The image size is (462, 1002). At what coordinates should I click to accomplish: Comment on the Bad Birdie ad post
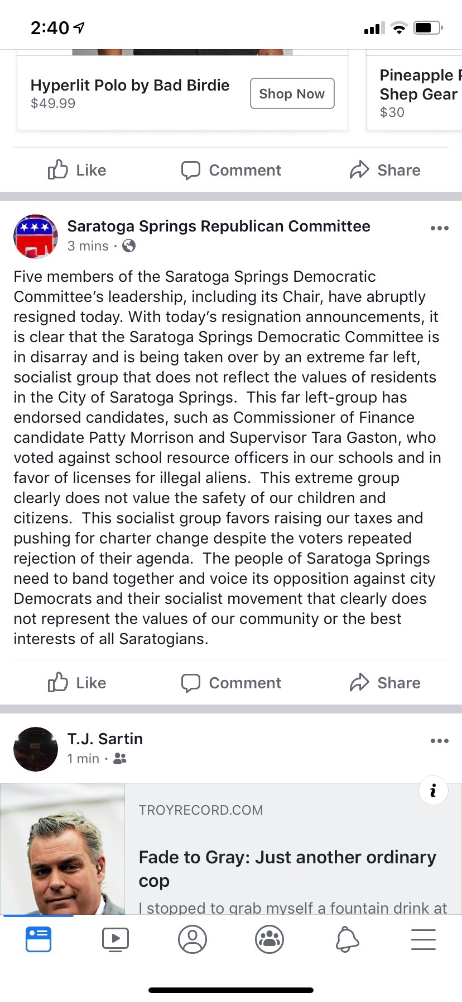pyautogui.click(x=231, y=170)
